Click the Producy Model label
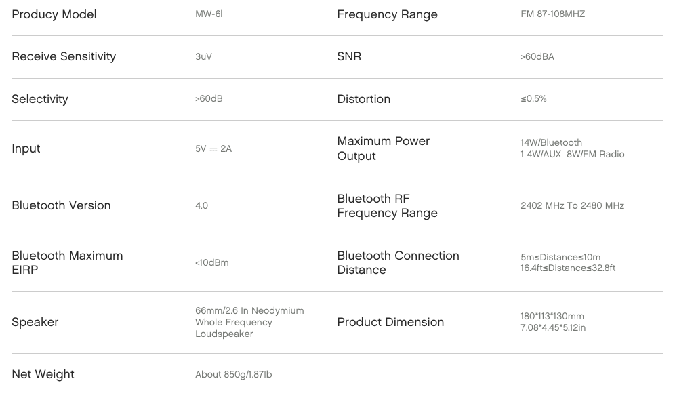675x404 pixels. point(54,14)
